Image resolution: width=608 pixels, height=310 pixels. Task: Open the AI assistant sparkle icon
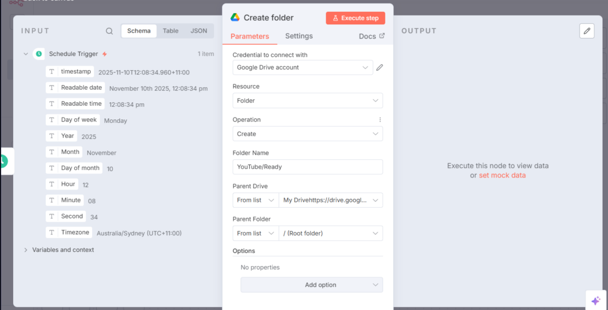click(x=596, y=300)
